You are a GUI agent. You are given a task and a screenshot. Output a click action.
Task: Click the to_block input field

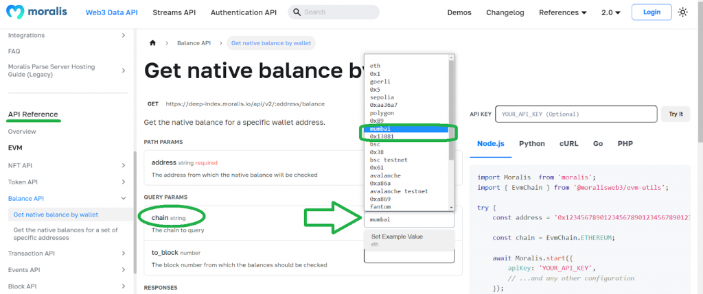tap(409, 257)
